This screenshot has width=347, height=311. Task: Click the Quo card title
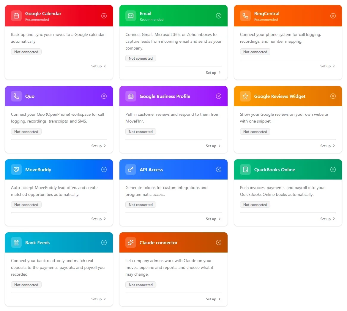click(x=30, y=96)
